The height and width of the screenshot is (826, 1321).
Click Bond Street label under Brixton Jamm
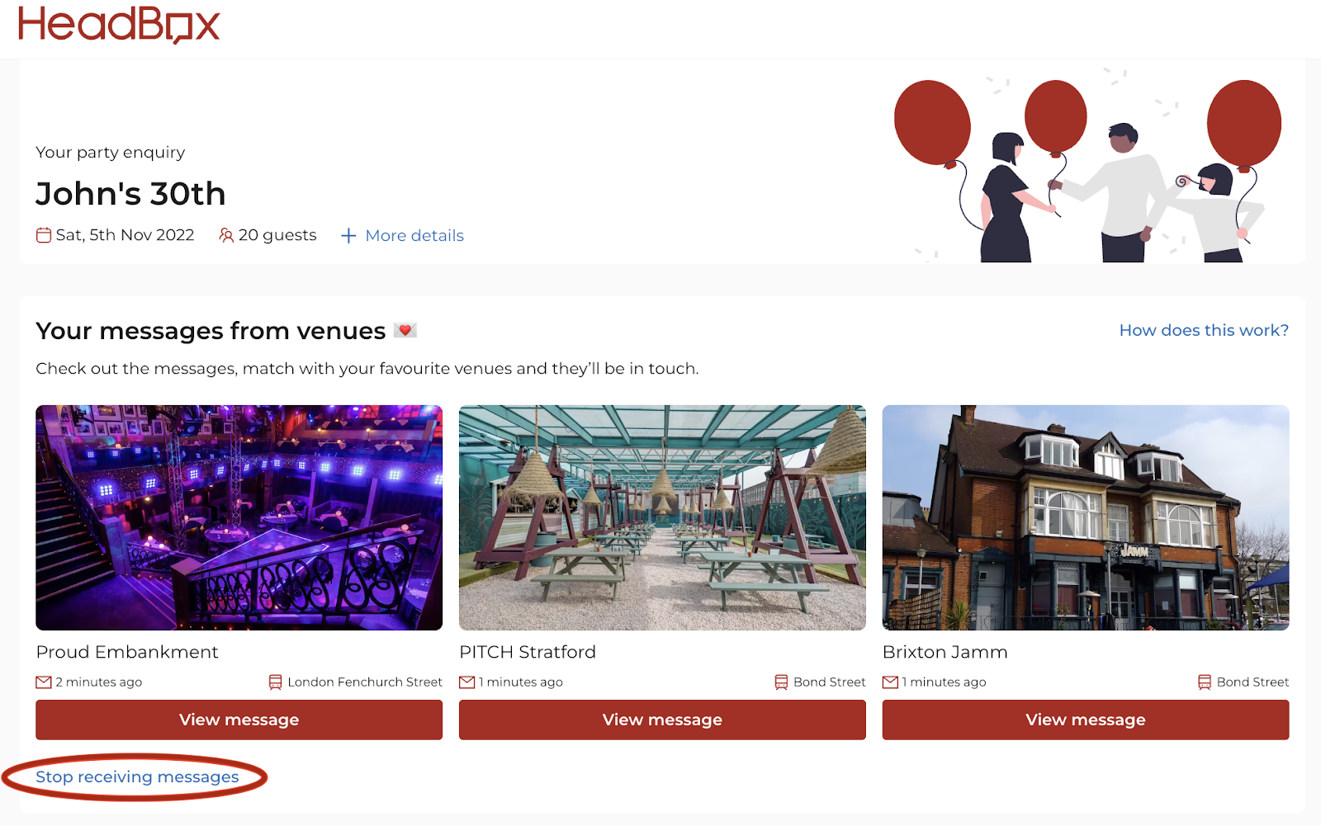pyautogui.click(x=1252, y=682)
